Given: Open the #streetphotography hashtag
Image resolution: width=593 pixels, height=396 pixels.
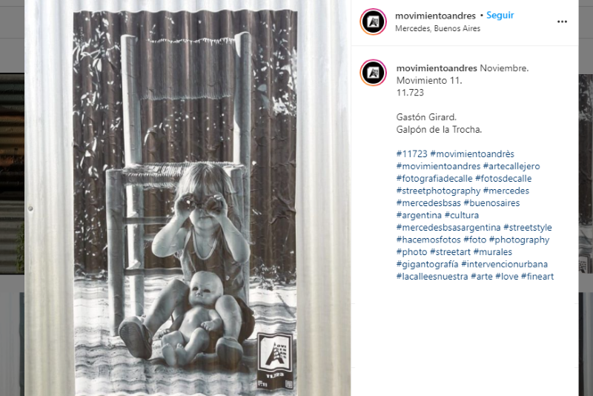Looking at the screenshot, I should 438,191.
